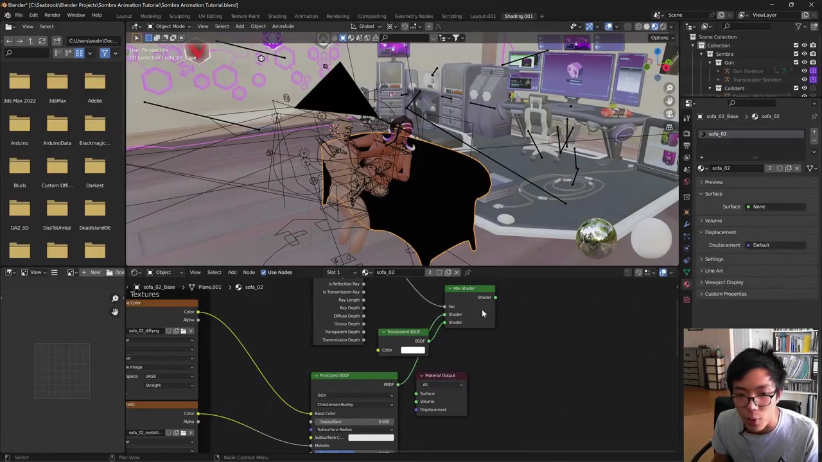Image resolution: width=822 pixels, height=462 pixels.
Task: Toggle the Use Nodes checkbox
Action: tap(263, 272)
